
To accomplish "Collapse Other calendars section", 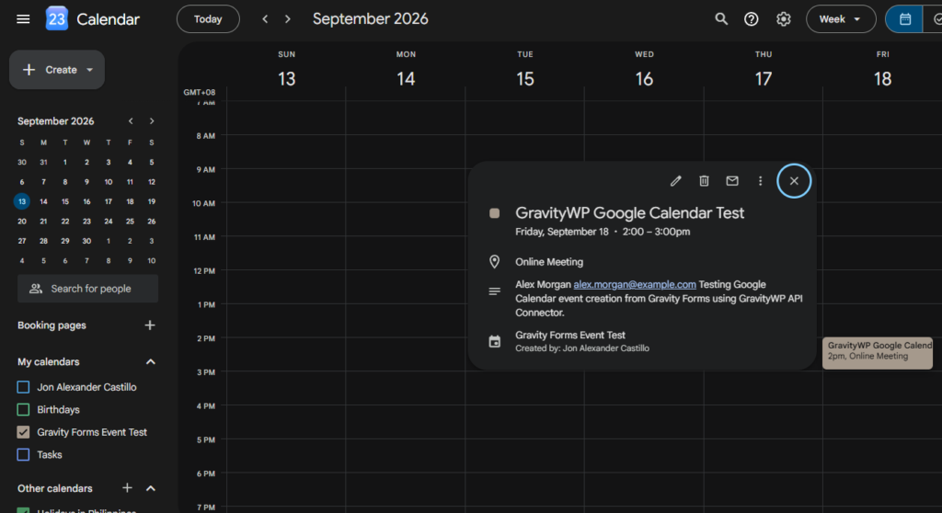I will pos(150,488).
